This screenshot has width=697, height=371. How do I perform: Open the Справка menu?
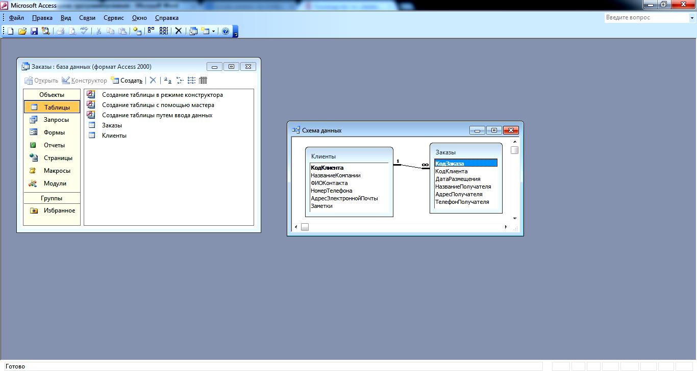[167, 18]
